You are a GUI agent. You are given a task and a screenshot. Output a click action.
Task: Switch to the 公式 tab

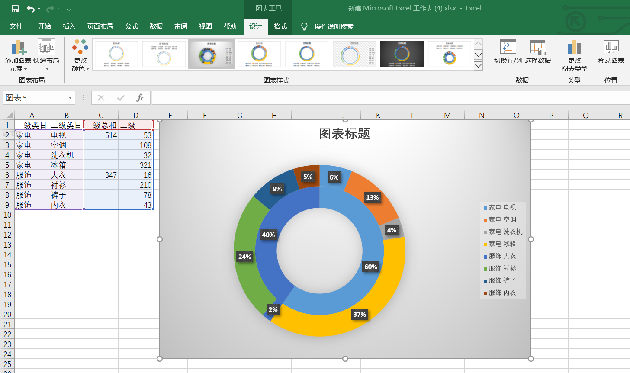132,26
